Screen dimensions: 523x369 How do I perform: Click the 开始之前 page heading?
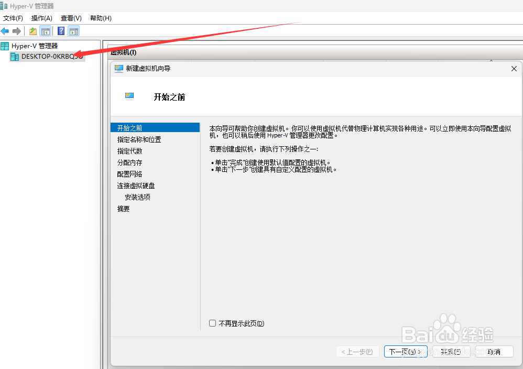(169, 97)
